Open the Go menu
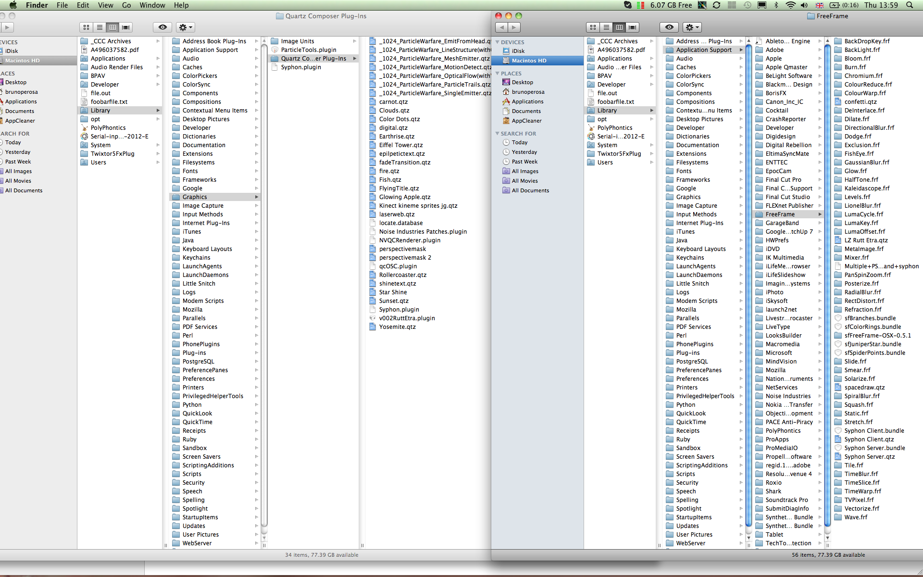Viewport: 923px width, 577px height. (x=126, y=5)
